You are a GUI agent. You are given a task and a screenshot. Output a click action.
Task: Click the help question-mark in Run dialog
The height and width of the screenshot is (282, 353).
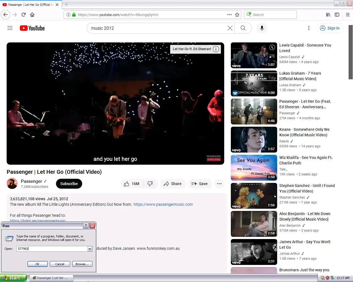86,226
